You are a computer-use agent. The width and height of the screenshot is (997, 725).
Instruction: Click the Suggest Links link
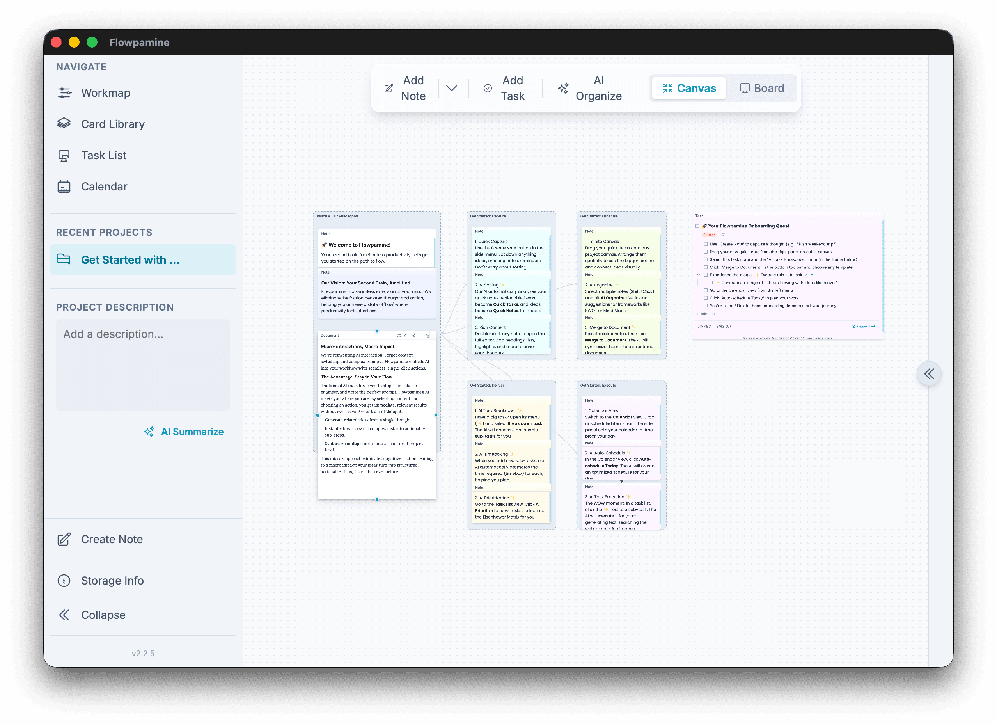coord(864,326)
